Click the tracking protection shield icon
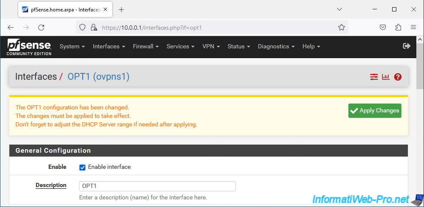The image size is (424, 207). tap(82, 27)
